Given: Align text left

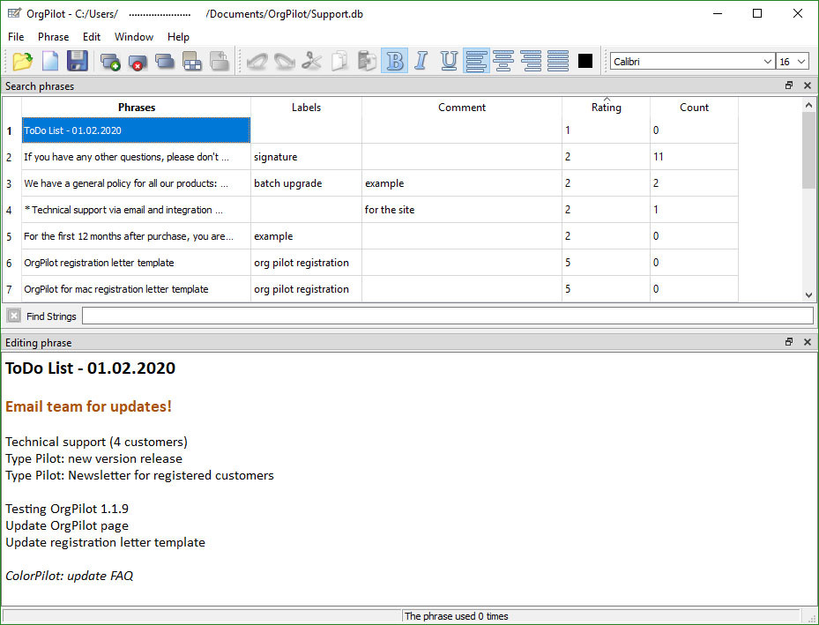Looking at the screenshot, I should (x=476, y=61).
